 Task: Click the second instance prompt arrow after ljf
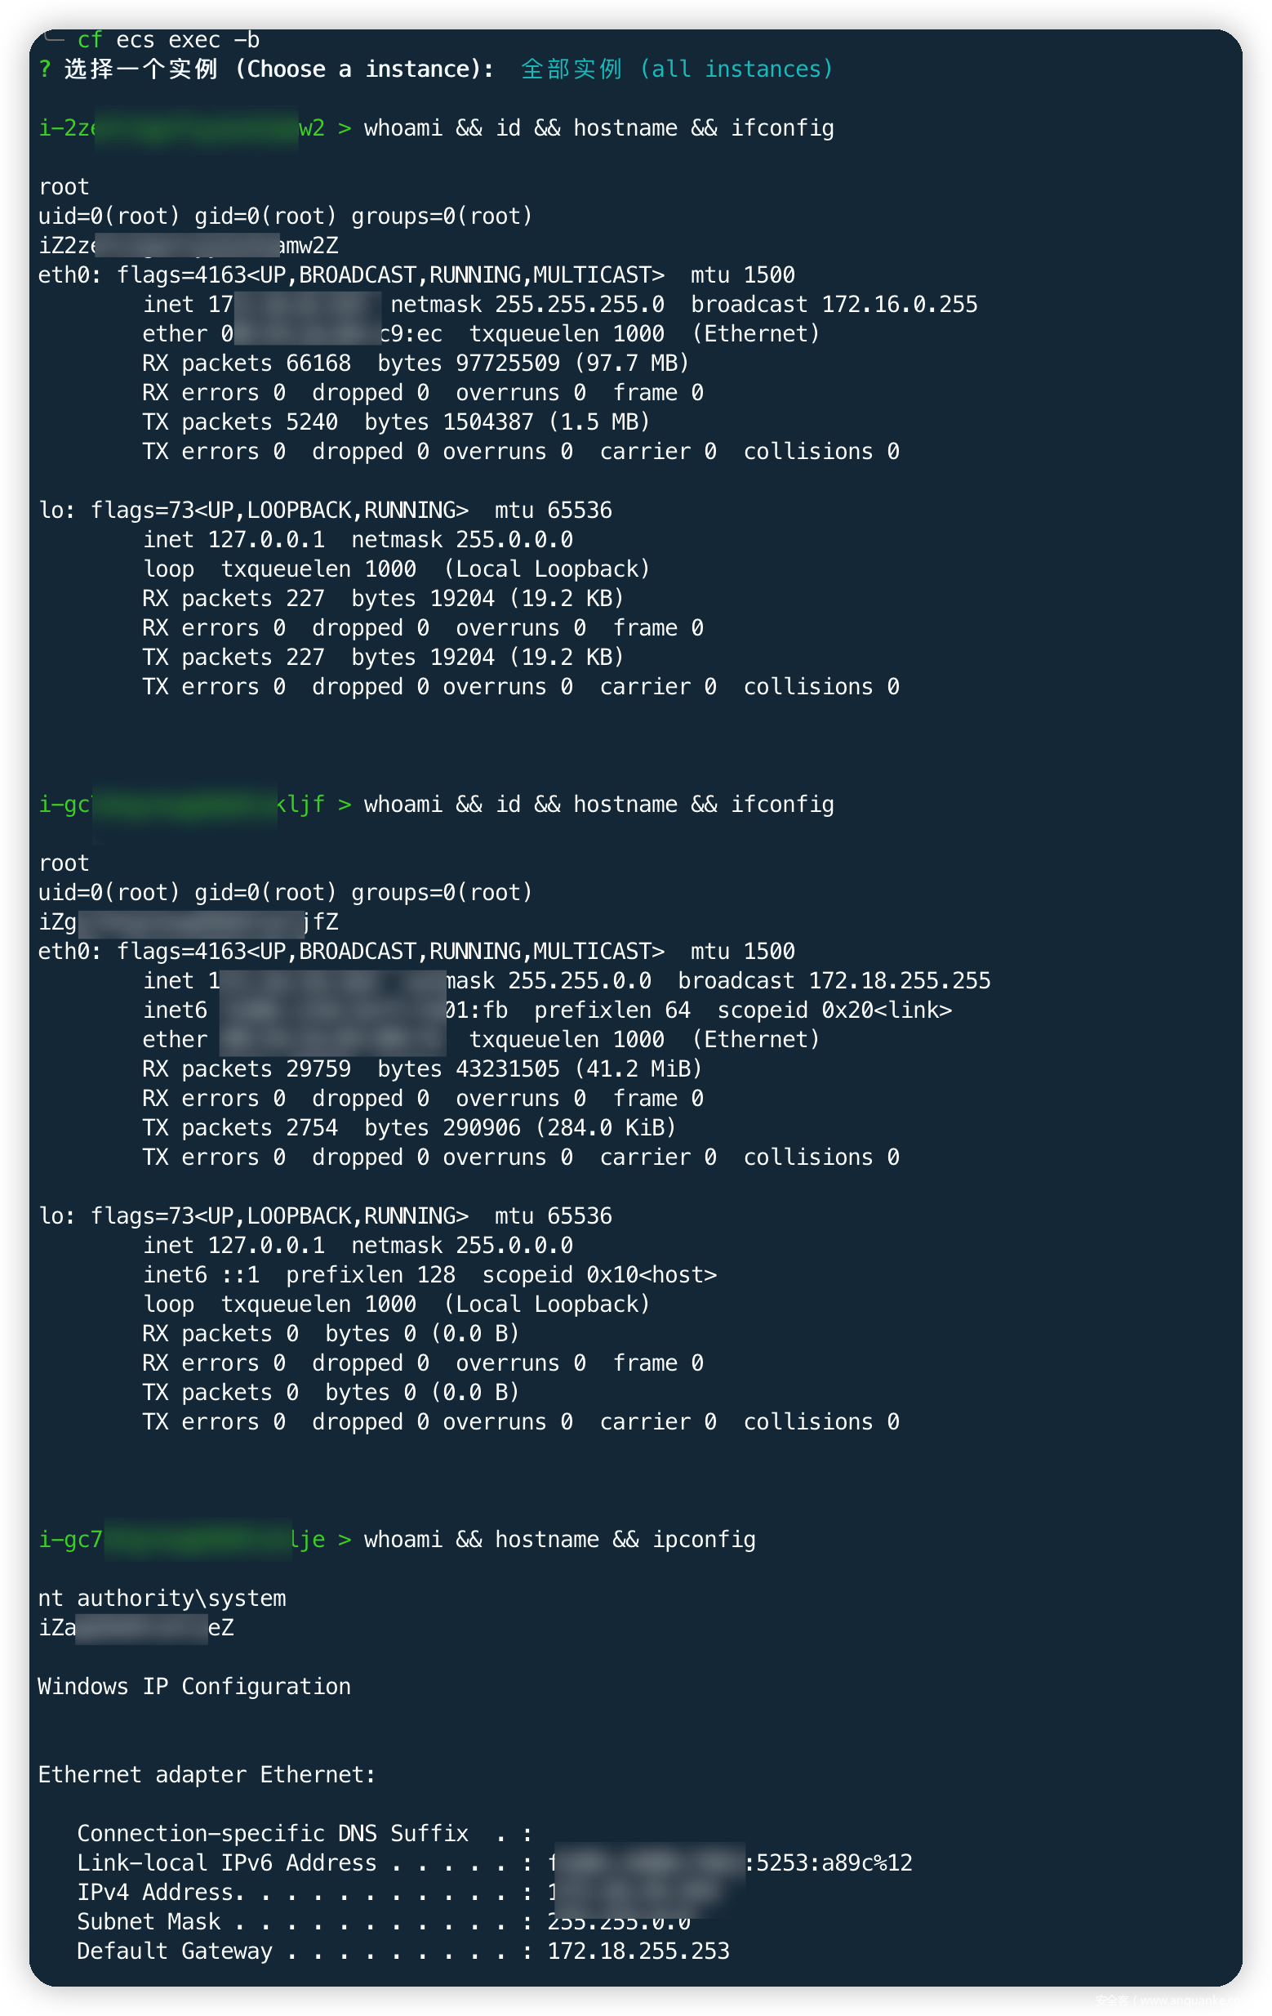pyautogui.click(x=344, y=805)
